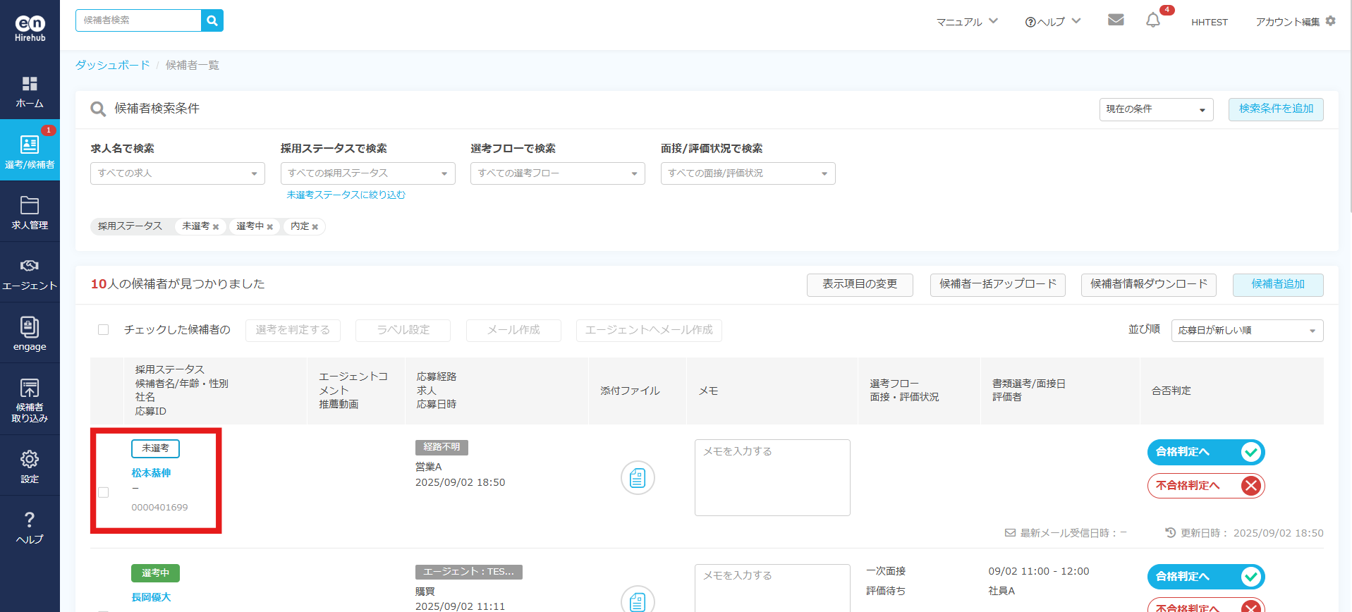The width and height of the screenshot is (1352, 612).
Task: Toggle the select-all candidates checkbox
Action: tap(104, 330)
